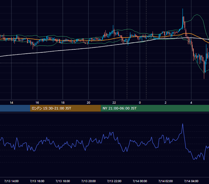Image resolution: width=209 pixels, height=184 pixels.
Task: Click the 7/14 00:00 time label
Action: click(x=140, y=181)
